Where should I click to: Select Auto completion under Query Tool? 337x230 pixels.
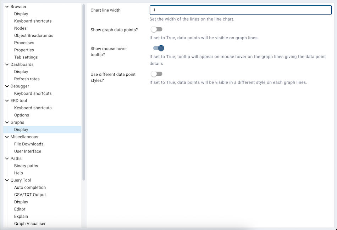point(30,187)
